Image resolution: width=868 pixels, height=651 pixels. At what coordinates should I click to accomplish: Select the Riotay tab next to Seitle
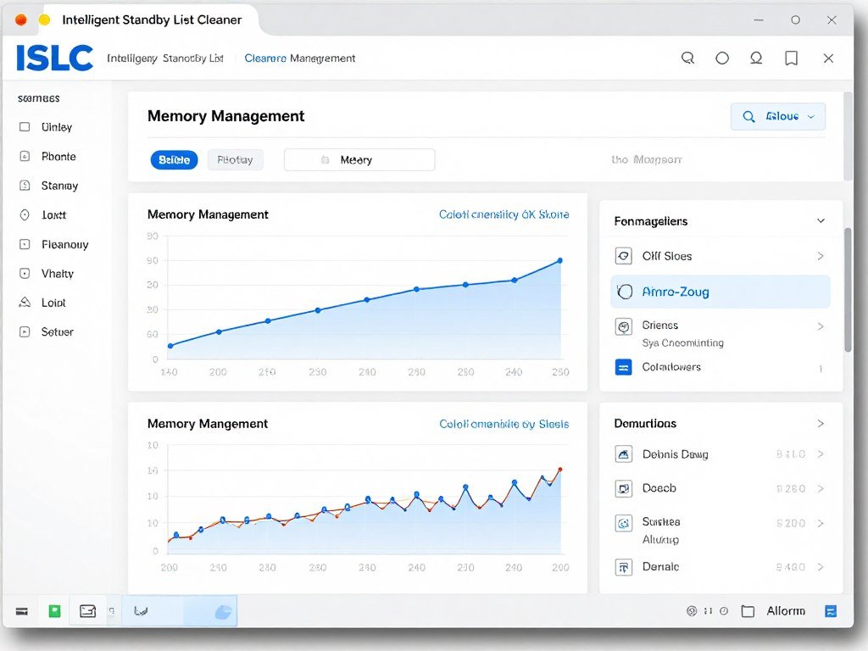click(x=235, y=159)
